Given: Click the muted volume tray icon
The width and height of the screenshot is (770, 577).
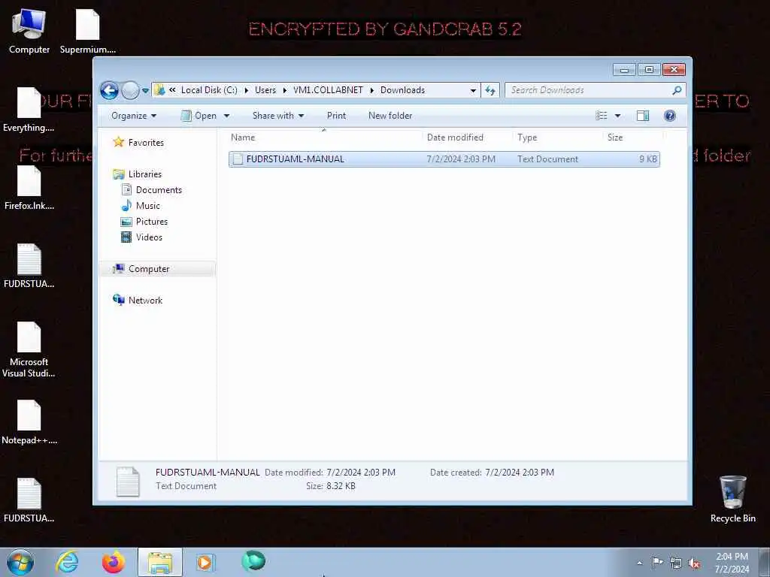Looking at the screenshot, I should coord(694,563).
